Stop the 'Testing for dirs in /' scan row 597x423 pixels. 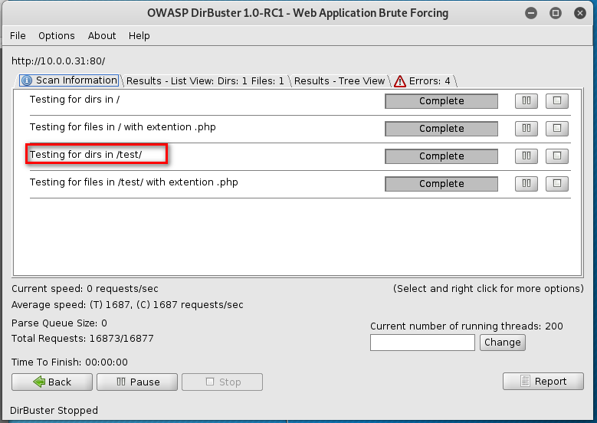(556, 101)
